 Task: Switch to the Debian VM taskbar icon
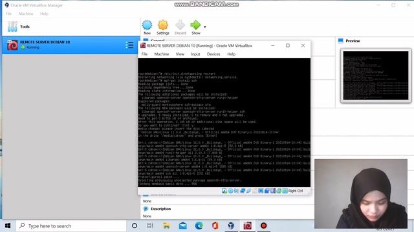coord(247,226)
